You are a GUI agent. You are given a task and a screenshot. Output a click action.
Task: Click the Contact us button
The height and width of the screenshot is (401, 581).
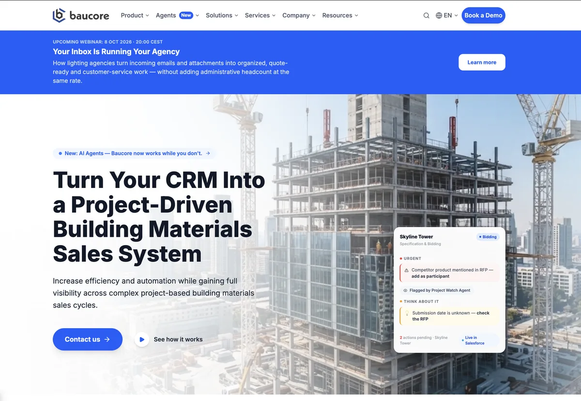tap(88, 339)
